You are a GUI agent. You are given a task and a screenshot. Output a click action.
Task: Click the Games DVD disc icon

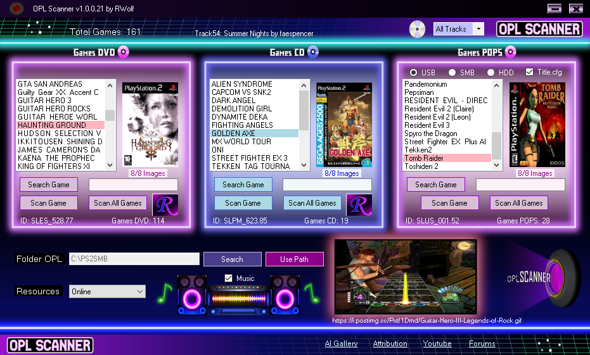(123, 52)
